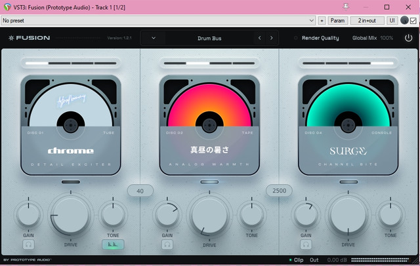Open the 2 in+out routing button
The image size is (420, 266).
(x=367, y=20)
